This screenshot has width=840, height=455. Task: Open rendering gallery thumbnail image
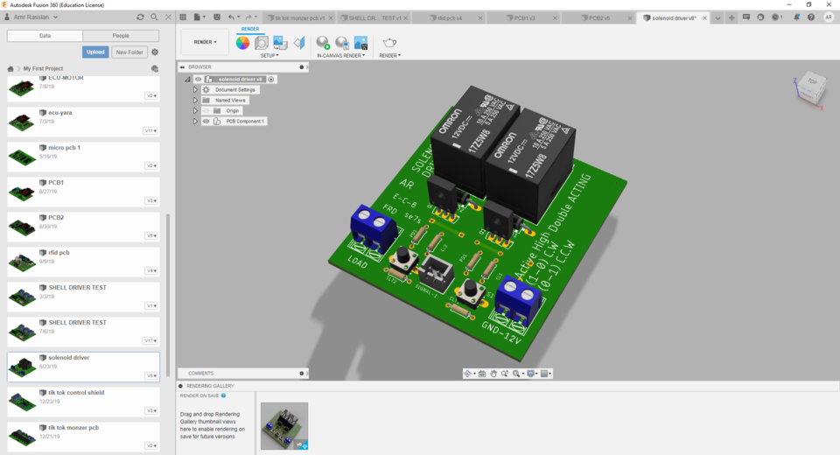coord(283,426)
